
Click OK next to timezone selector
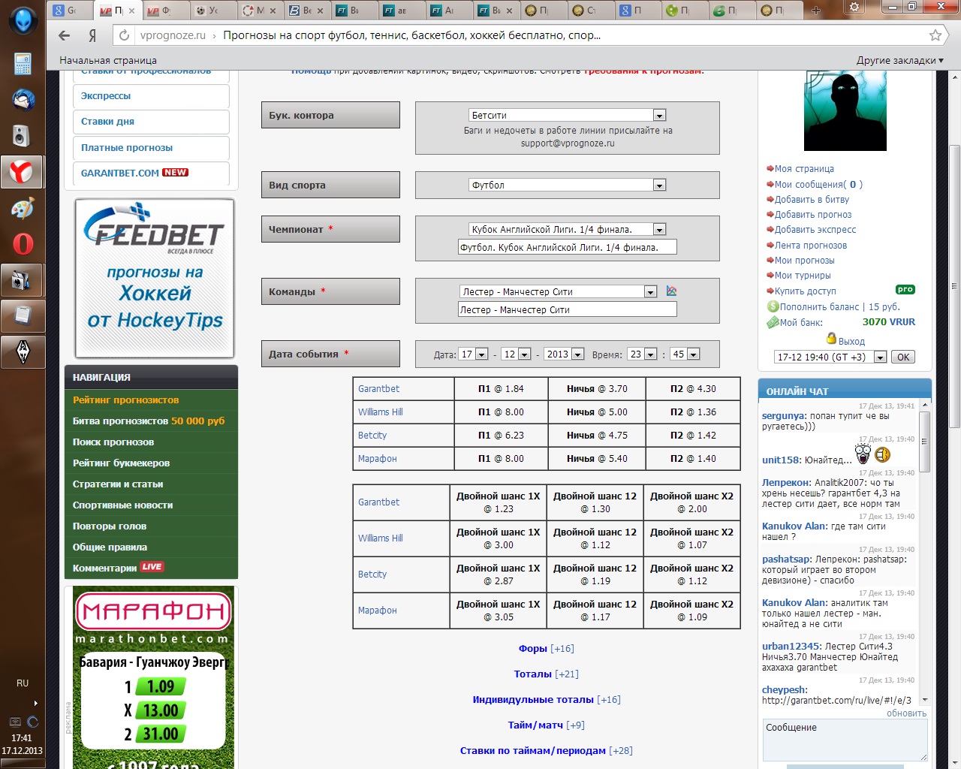click(903, 357)
